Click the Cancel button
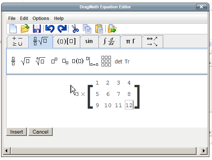The width and height of the screenshot is (212, 160). coord(41,132)
